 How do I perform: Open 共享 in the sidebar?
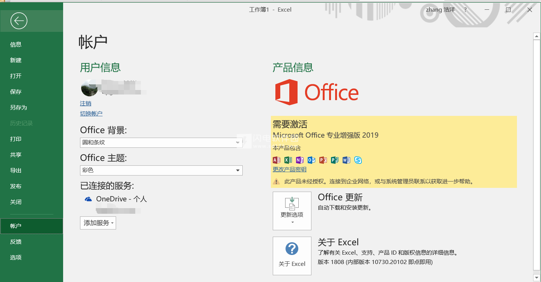click(32, 154)
